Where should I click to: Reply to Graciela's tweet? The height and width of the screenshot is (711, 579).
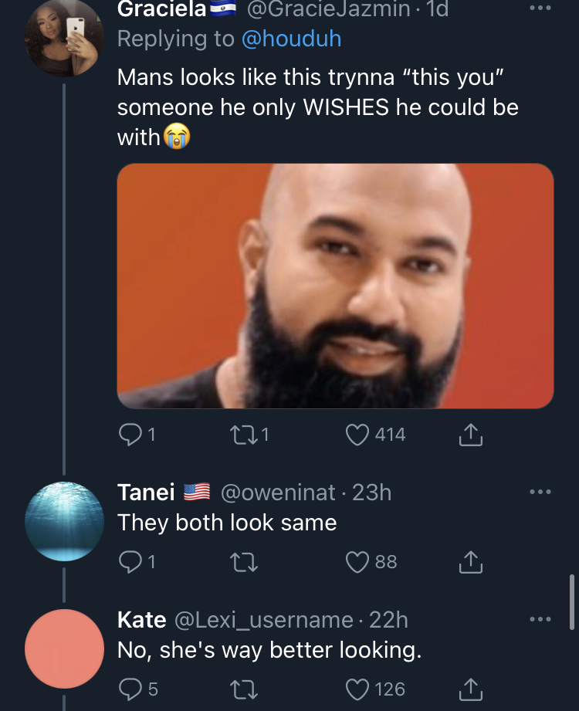tap(128, 435)
